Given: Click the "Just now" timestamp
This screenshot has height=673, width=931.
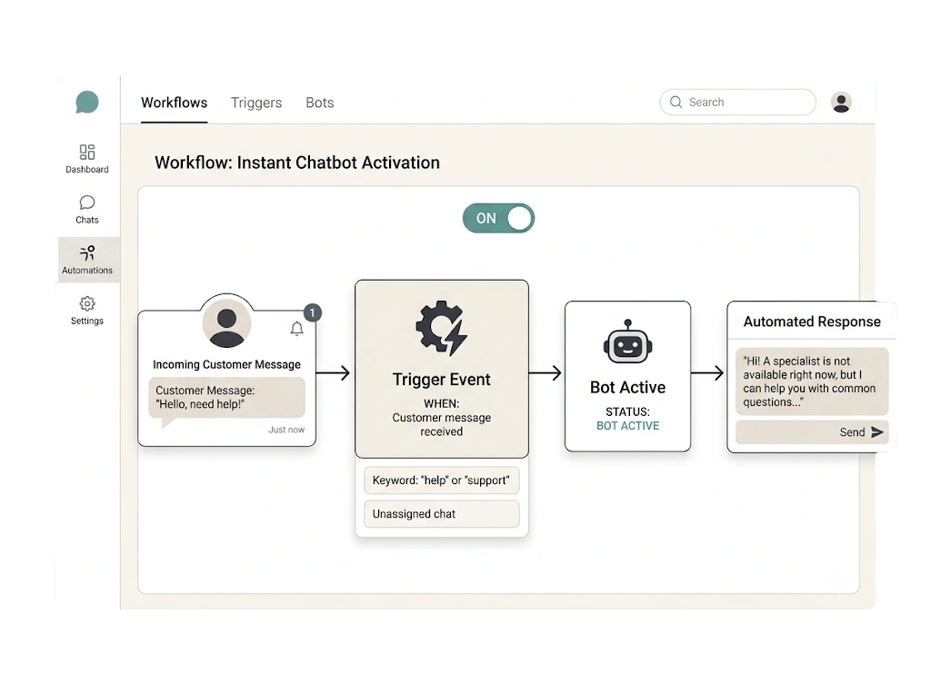Looking at the screenshot, I should (x=286, y=430).
